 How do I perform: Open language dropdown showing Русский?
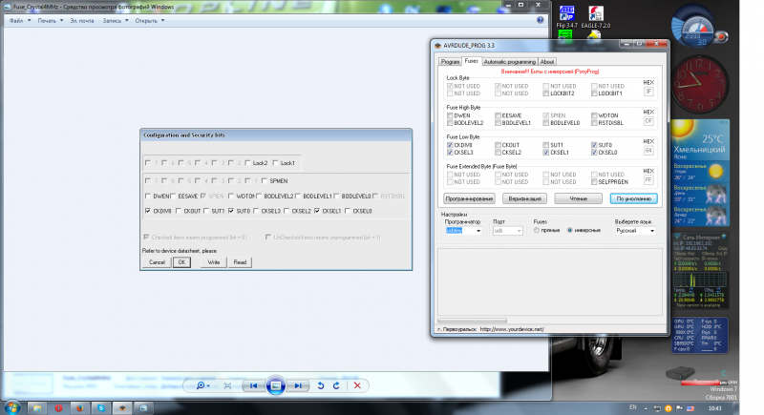(x=651, y=230)
